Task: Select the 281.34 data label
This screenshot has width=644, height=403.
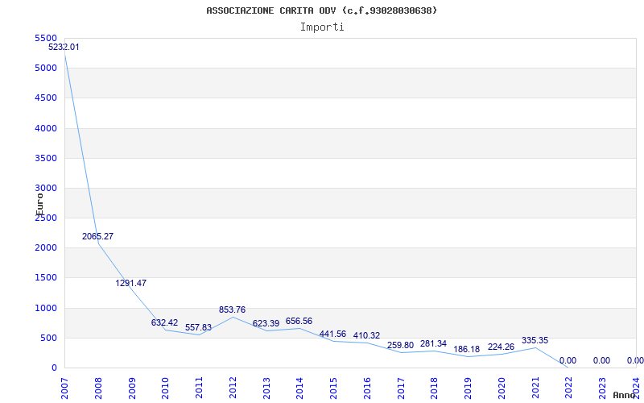Action: tap(433, 343)
